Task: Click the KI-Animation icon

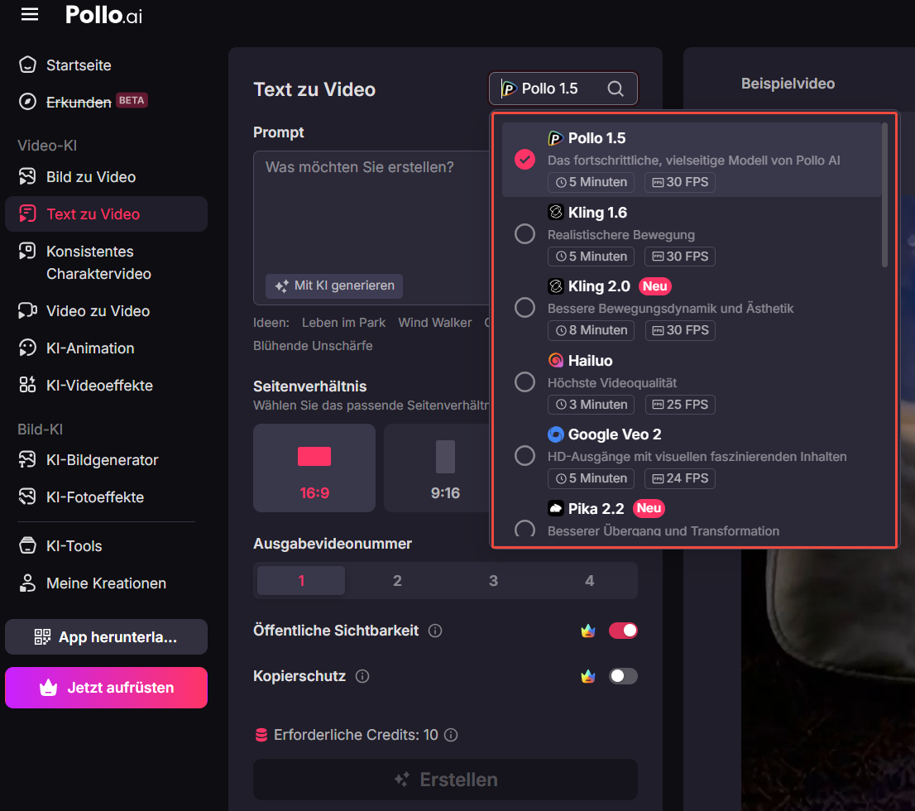Action: [27, 348]
